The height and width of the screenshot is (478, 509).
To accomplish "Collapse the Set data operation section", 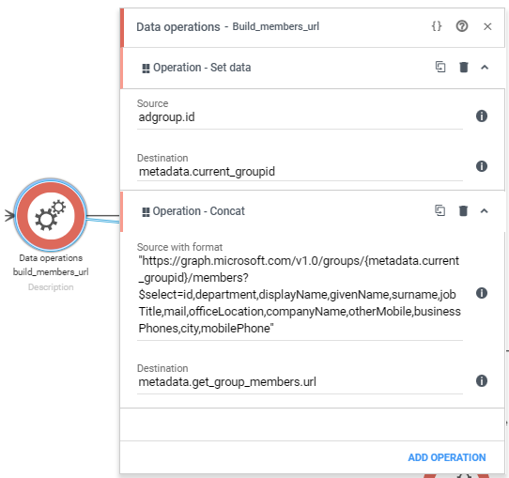I will click(x=485, y=68).
